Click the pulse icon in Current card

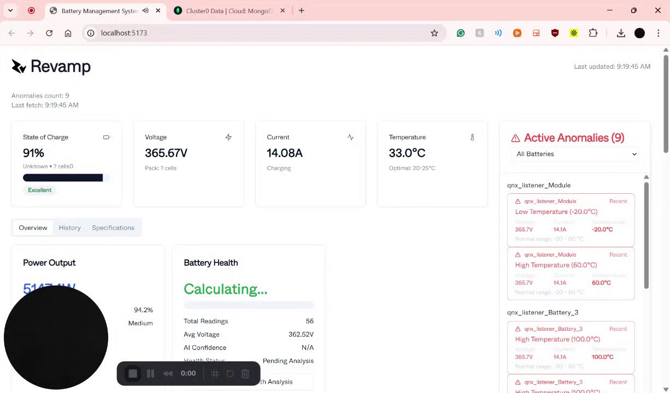[351, 137]
